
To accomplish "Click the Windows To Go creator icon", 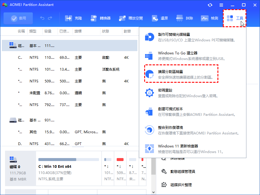I will 149,56.
